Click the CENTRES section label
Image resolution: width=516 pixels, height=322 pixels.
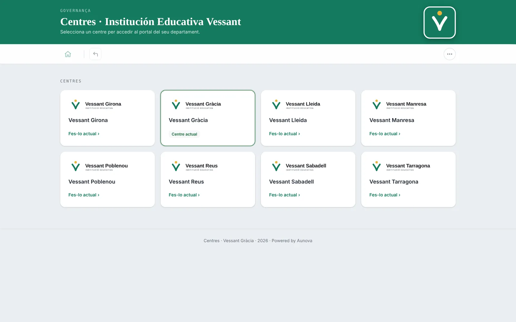point(71,81)
